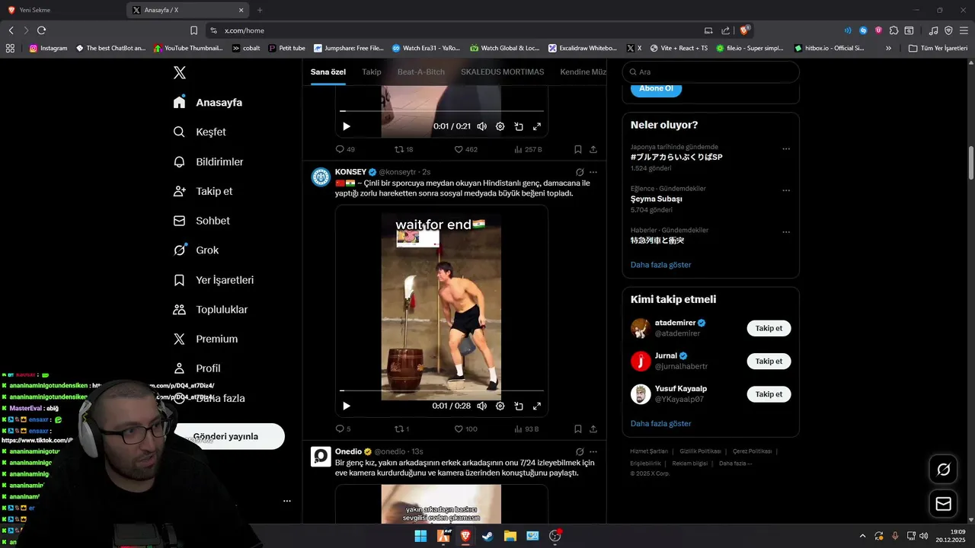Play the KONSEY post video
This screenshot has width=975, height=548.
(347, 406)
